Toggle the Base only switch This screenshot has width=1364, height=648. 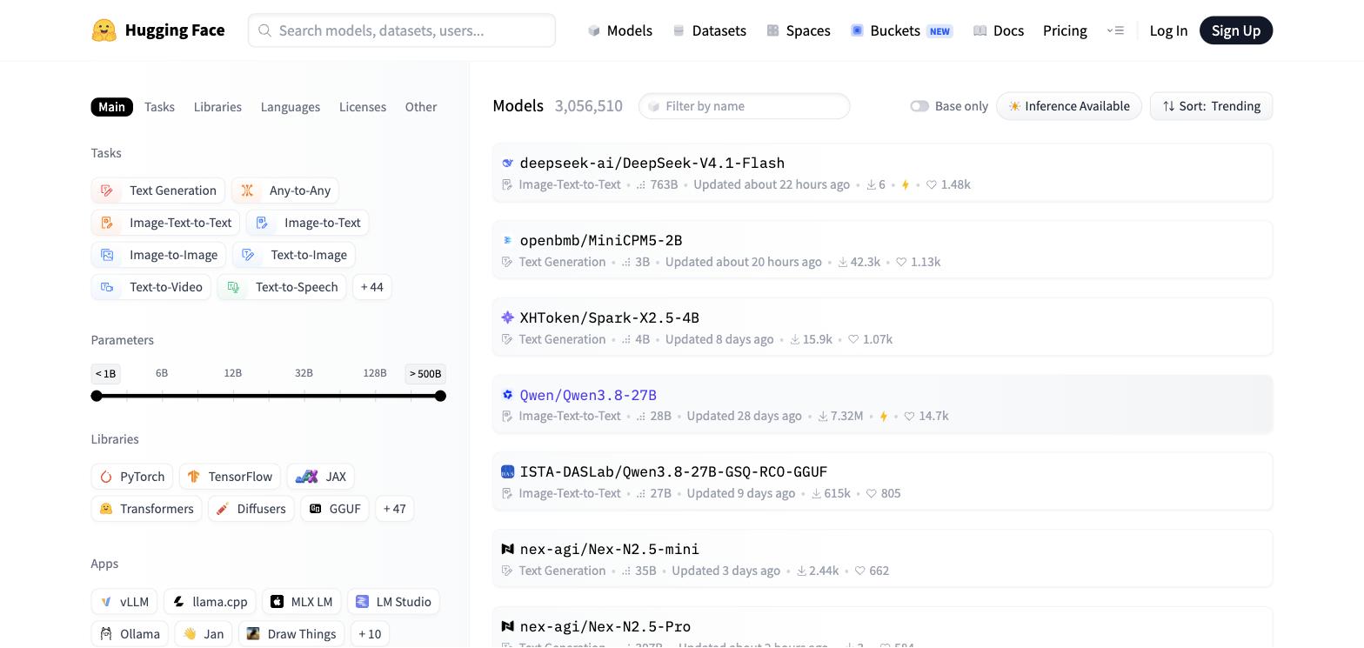pyautogui.click(x=919, y=106)
